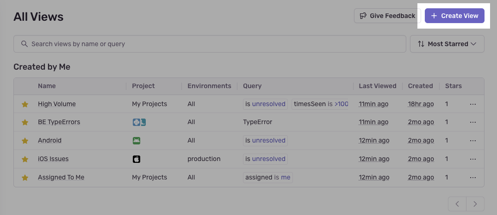The width and height of the screenshot is (497, 215).
Task: Open the Most Starred sort dropdown
Action: (447, 44)
